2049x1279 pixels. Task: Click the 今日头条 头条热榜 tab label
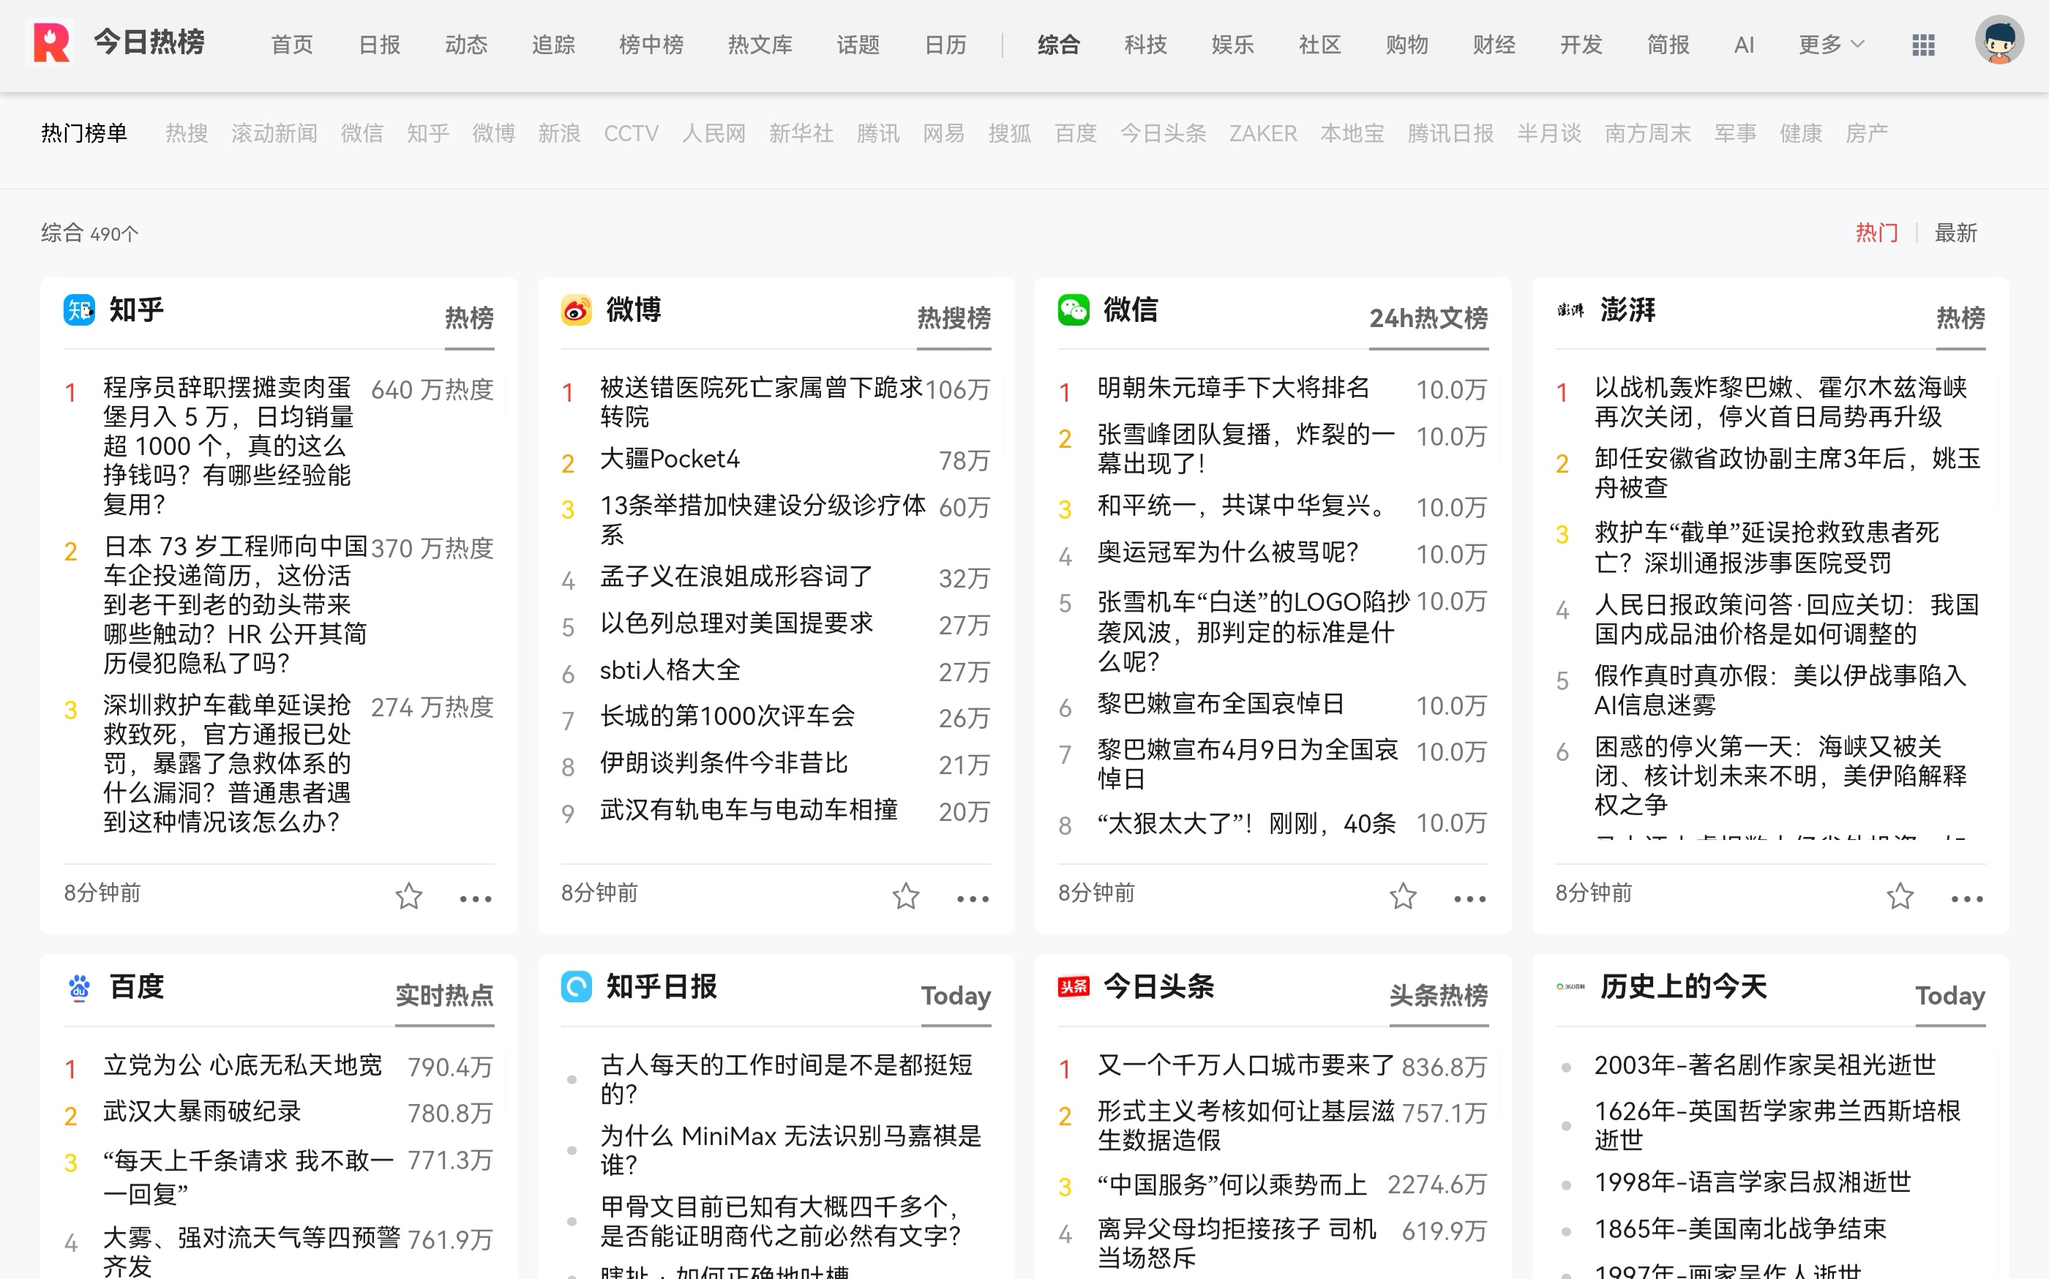coord(1438,995)
